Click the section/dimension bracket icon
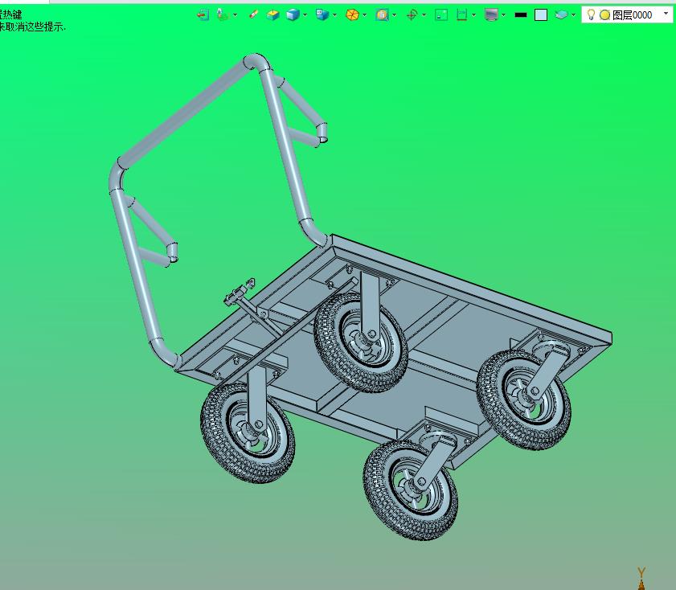Viewport: 676px width, 590px height. pyautogui.click(x=461, y=15)
